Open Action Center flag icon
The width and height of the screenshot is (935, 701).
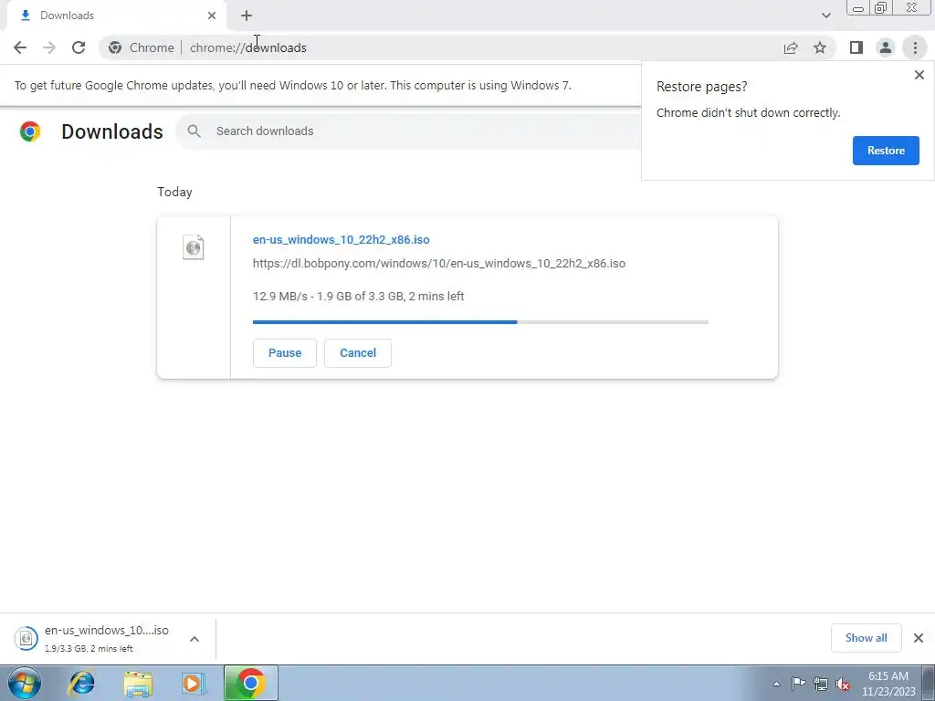(x=798, y=684)
